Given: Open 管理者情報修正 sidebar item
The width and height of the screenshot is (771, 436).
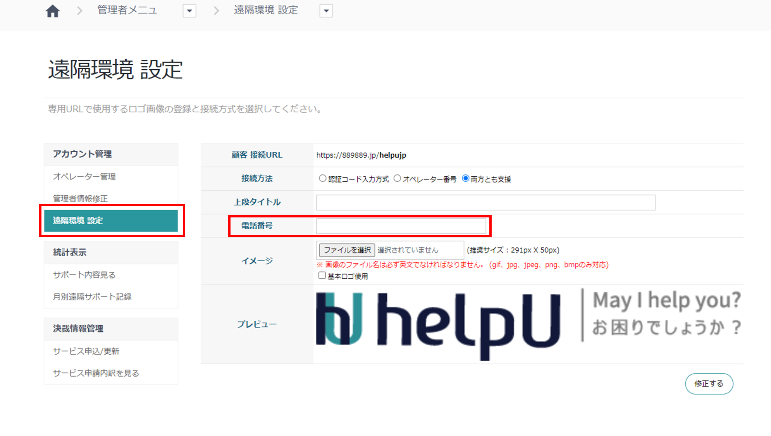Looking at the screenshot, I should tap(80, 198).
